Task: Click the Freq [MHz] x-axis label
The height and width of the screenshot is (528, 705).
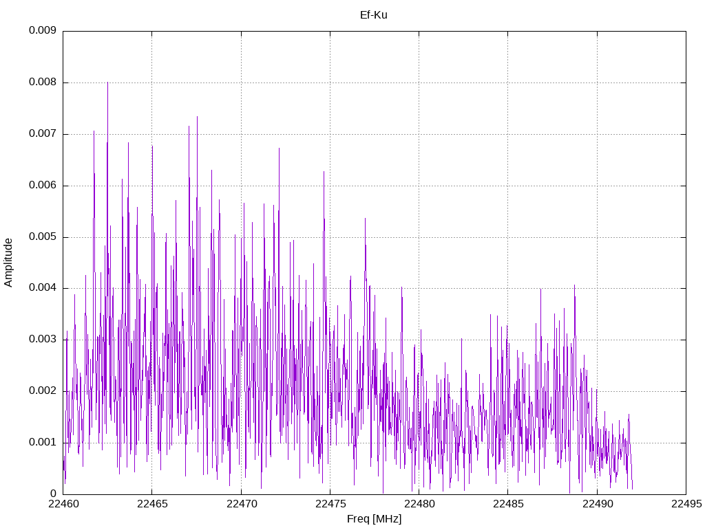Action: [374, 519]
